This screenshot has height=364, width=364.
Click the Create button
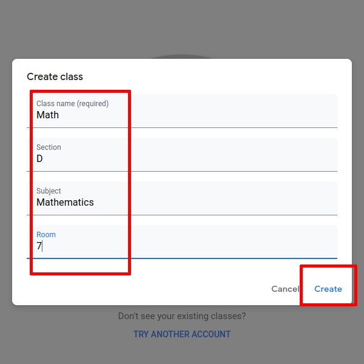(328, 289)
